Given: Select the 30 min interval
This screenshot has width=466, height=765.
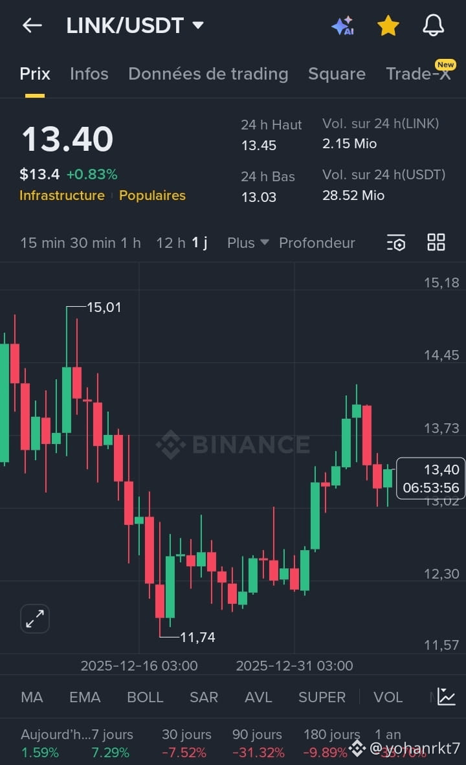Looking at the screenshot, I should pos(93,243).
